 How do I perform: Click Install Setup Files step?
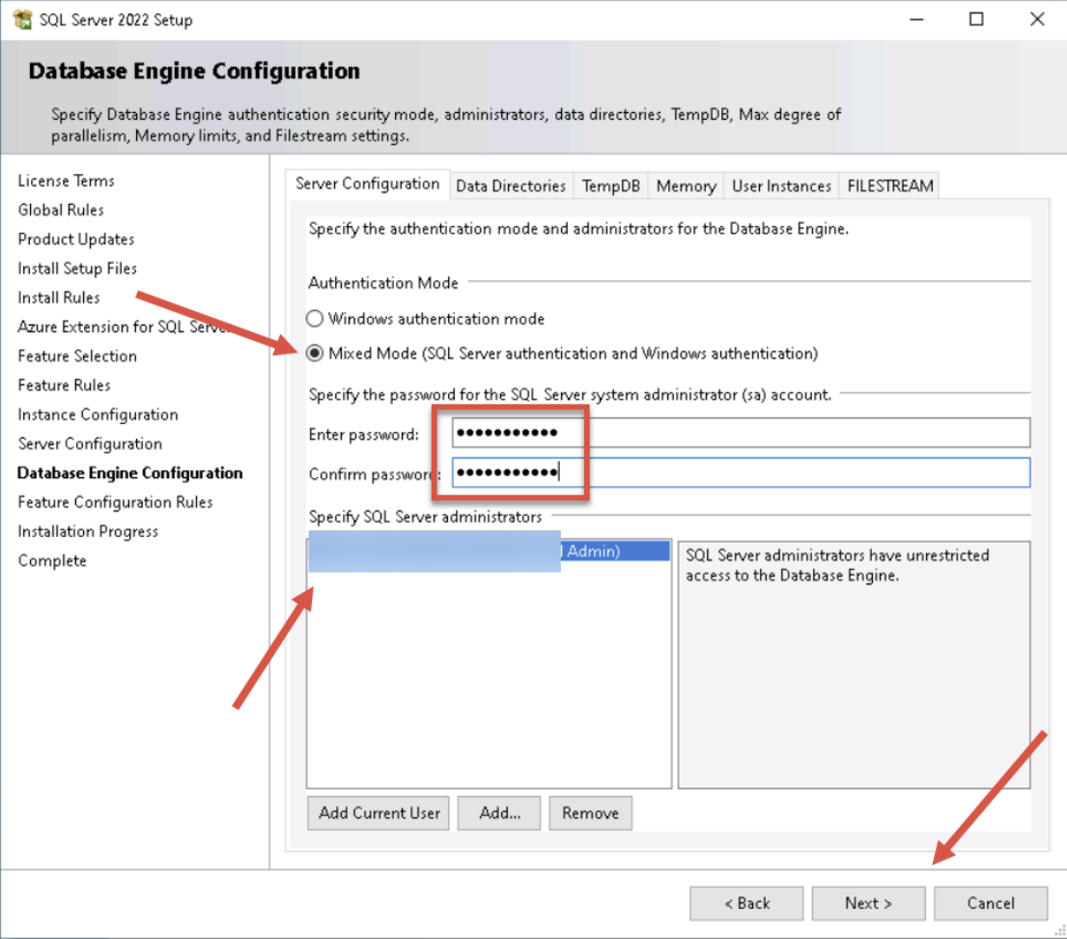pyautogui.click(x=77, y=269)
